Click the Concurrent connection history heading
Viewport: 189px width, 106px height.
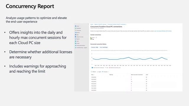98,44
